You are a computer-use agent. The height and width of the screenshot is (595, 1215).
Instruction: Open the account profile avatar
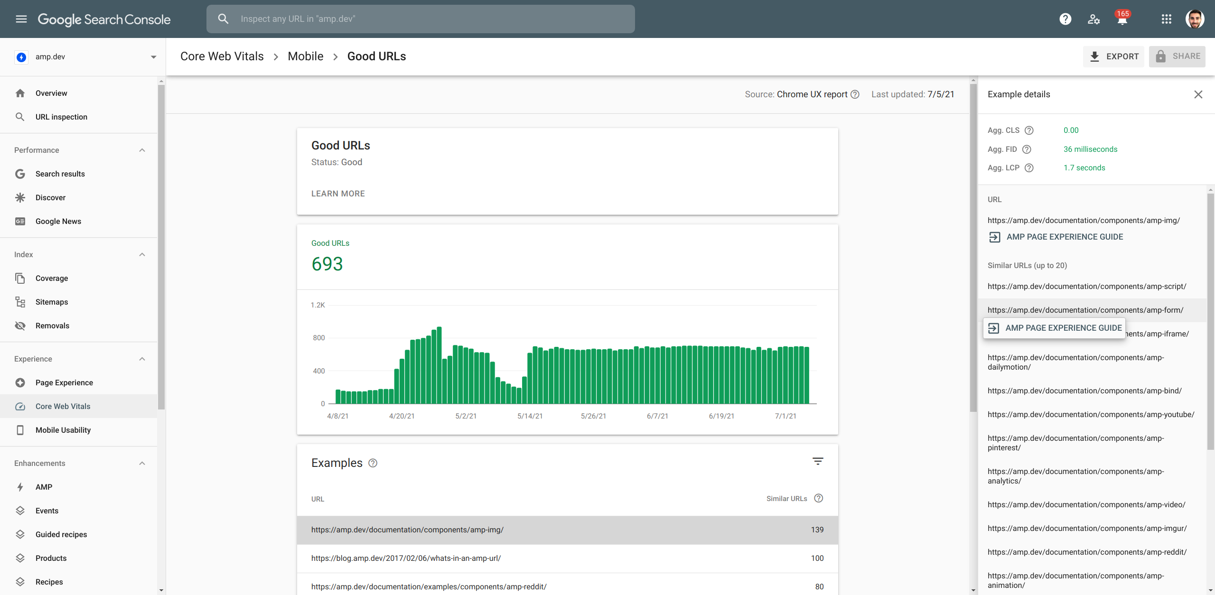point(1195,19)
